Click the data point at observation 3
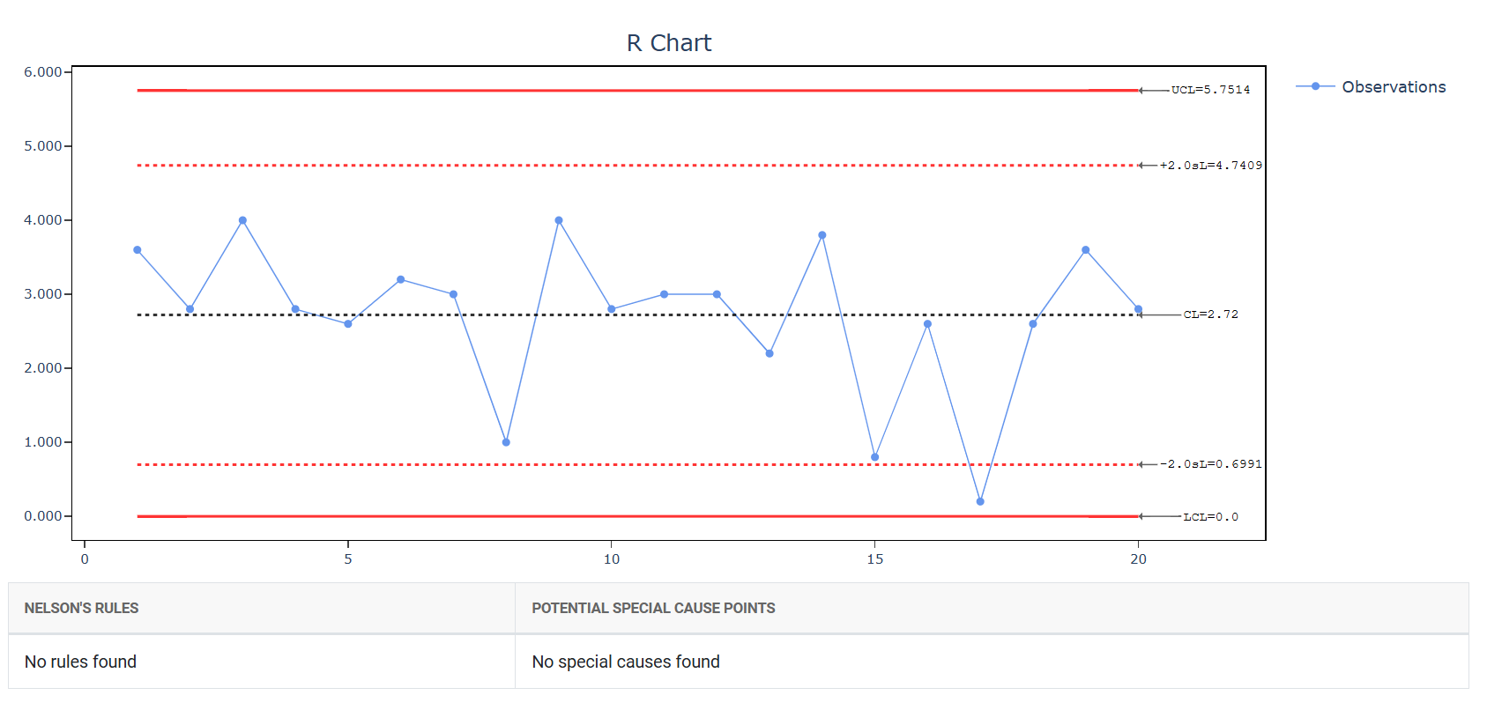1487x710 pixels. pyautogui.click(x=242, y=220)
